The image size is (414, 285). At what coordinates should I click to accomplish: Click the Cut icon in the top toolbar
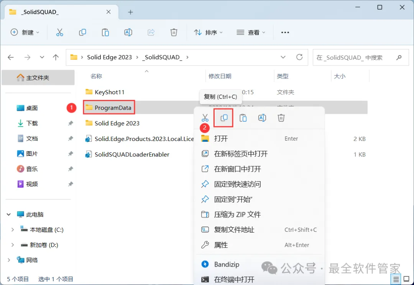(60, 33)
